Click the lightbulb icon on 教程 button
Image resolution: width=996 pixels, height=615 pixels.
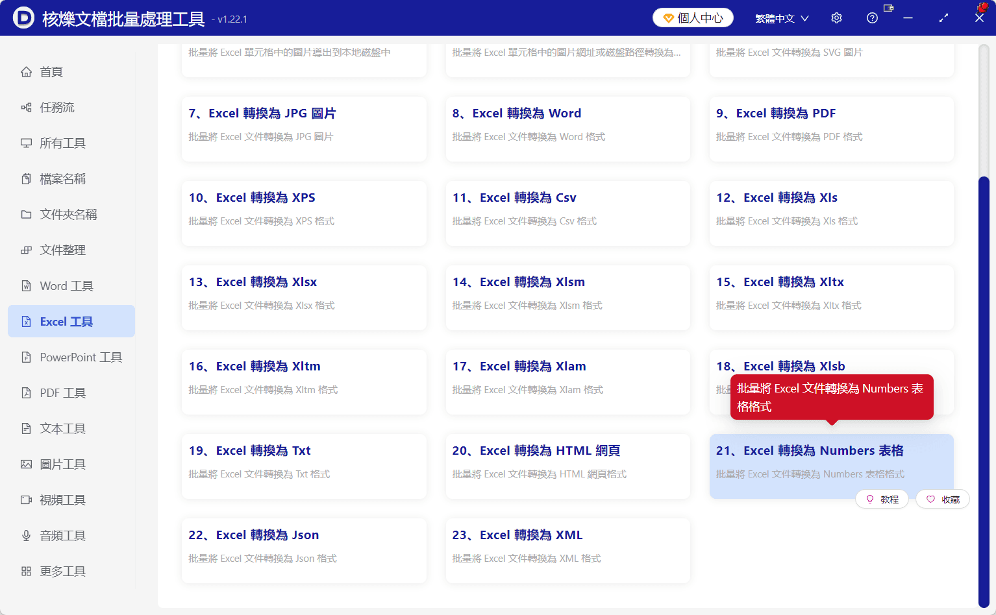click(x=870, y=500)
